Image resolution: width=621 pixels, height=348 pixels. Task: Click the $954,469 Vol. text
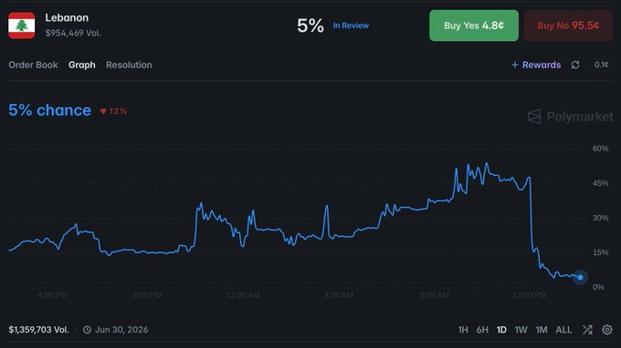pos(73,33)
